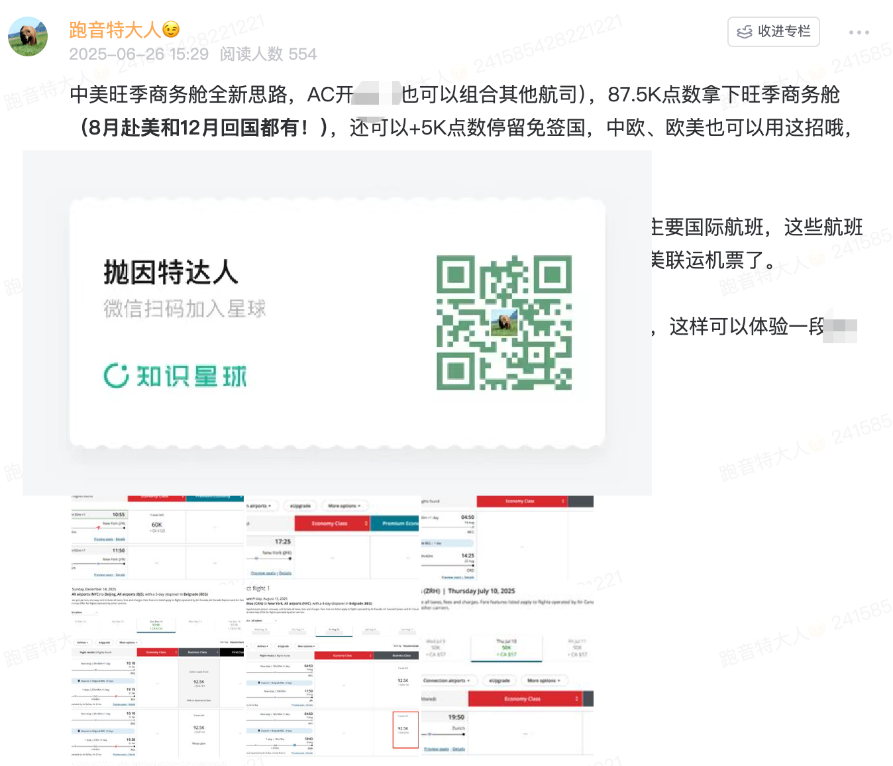Click the 知识星球 logo on the card
893x766 pixels.
(176, 376)
